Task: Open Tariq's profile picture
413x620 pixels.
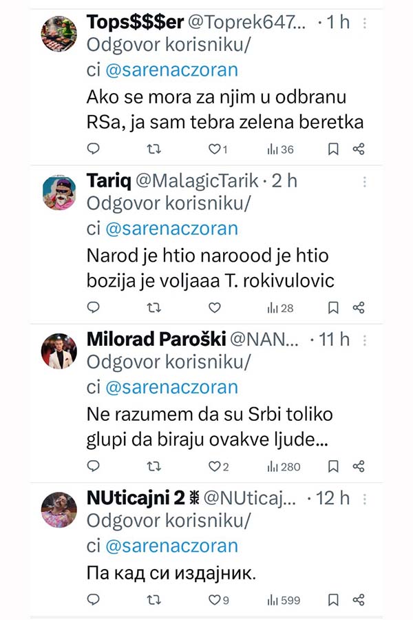Action: tap(59, 193)
